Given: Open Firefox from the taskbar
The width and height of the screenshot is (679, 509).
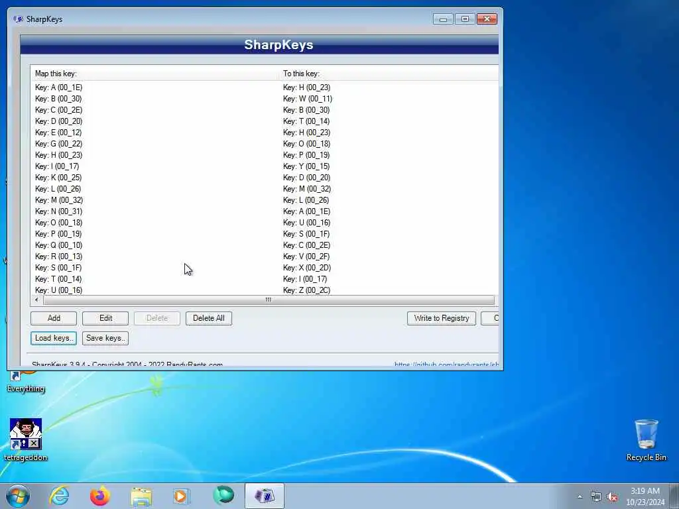Looking at the screenshot, I should point(100,496).
